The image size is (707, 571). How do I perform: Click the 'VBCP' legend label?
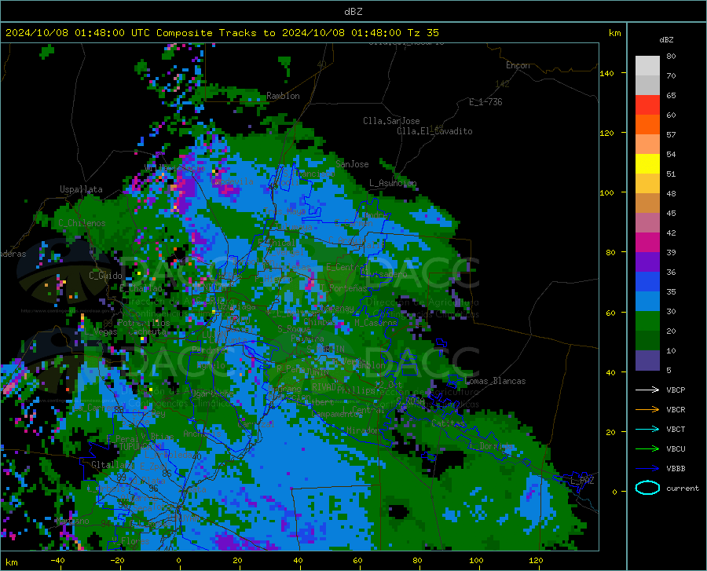pyautogui.click(x=676, y=390)
